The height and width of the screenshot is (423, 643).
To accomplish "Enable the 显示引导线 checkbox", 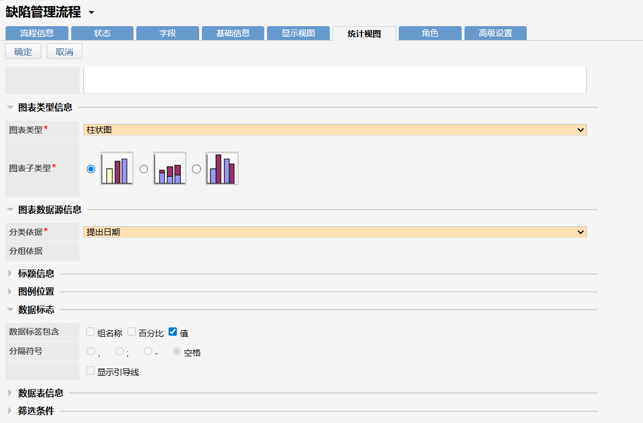I will click(x=90, y=371).
